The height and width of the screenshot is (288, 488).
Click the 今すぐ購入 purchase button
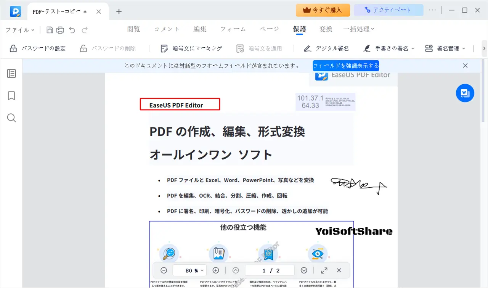pyautogui.click(x=323, y=10)
